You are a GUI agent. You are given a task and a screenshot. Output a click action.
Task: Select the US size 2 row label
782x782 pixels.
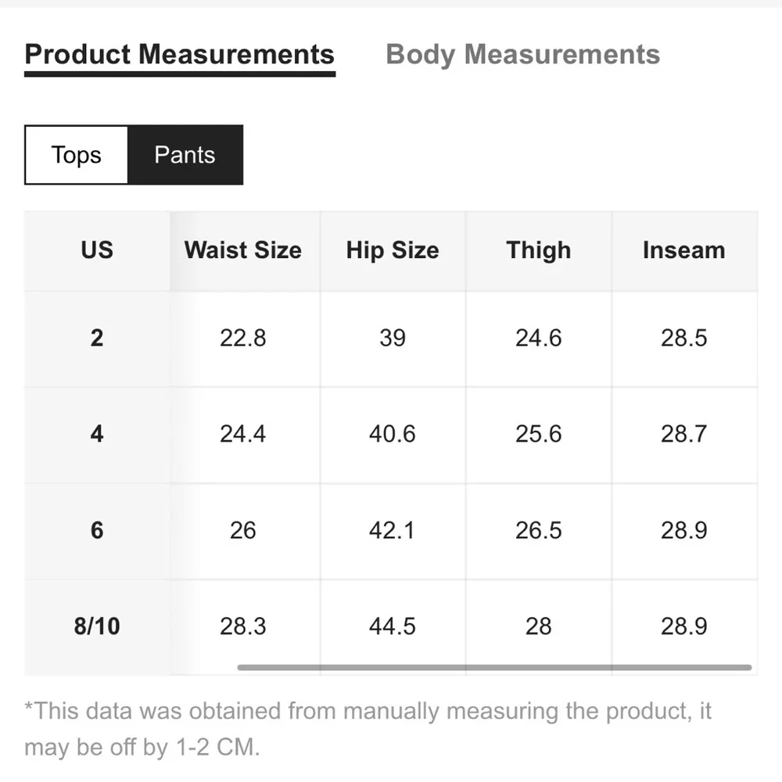click(97, 338)
